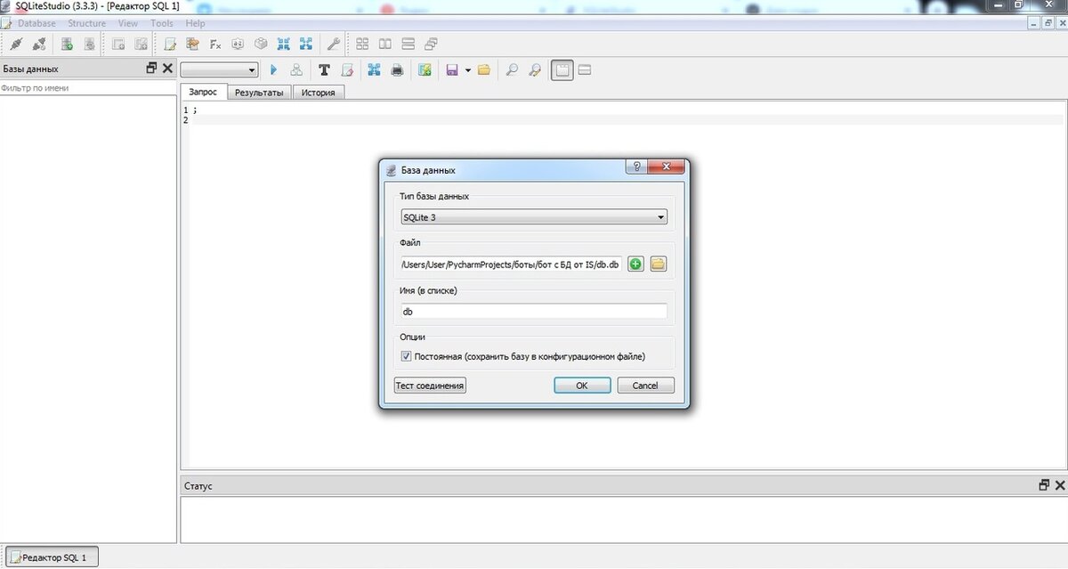1068x569 pixels.
Task: Export results icon in editor toolbar
Action: tap(374, 69)
